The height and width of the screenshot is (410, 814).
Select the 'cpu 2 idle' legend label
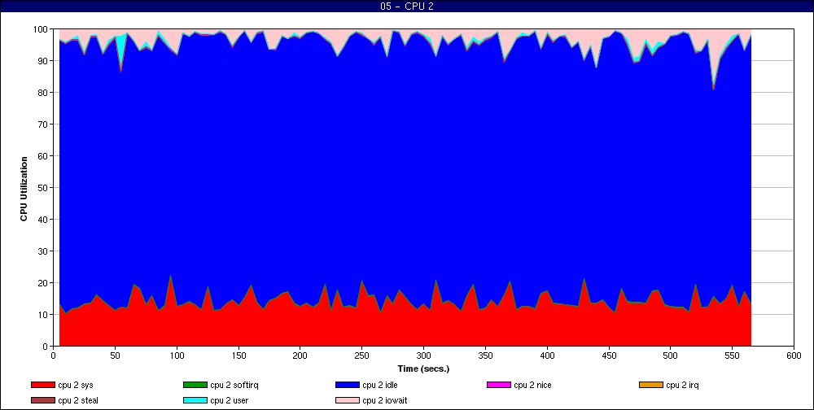(x=380, y=385)
